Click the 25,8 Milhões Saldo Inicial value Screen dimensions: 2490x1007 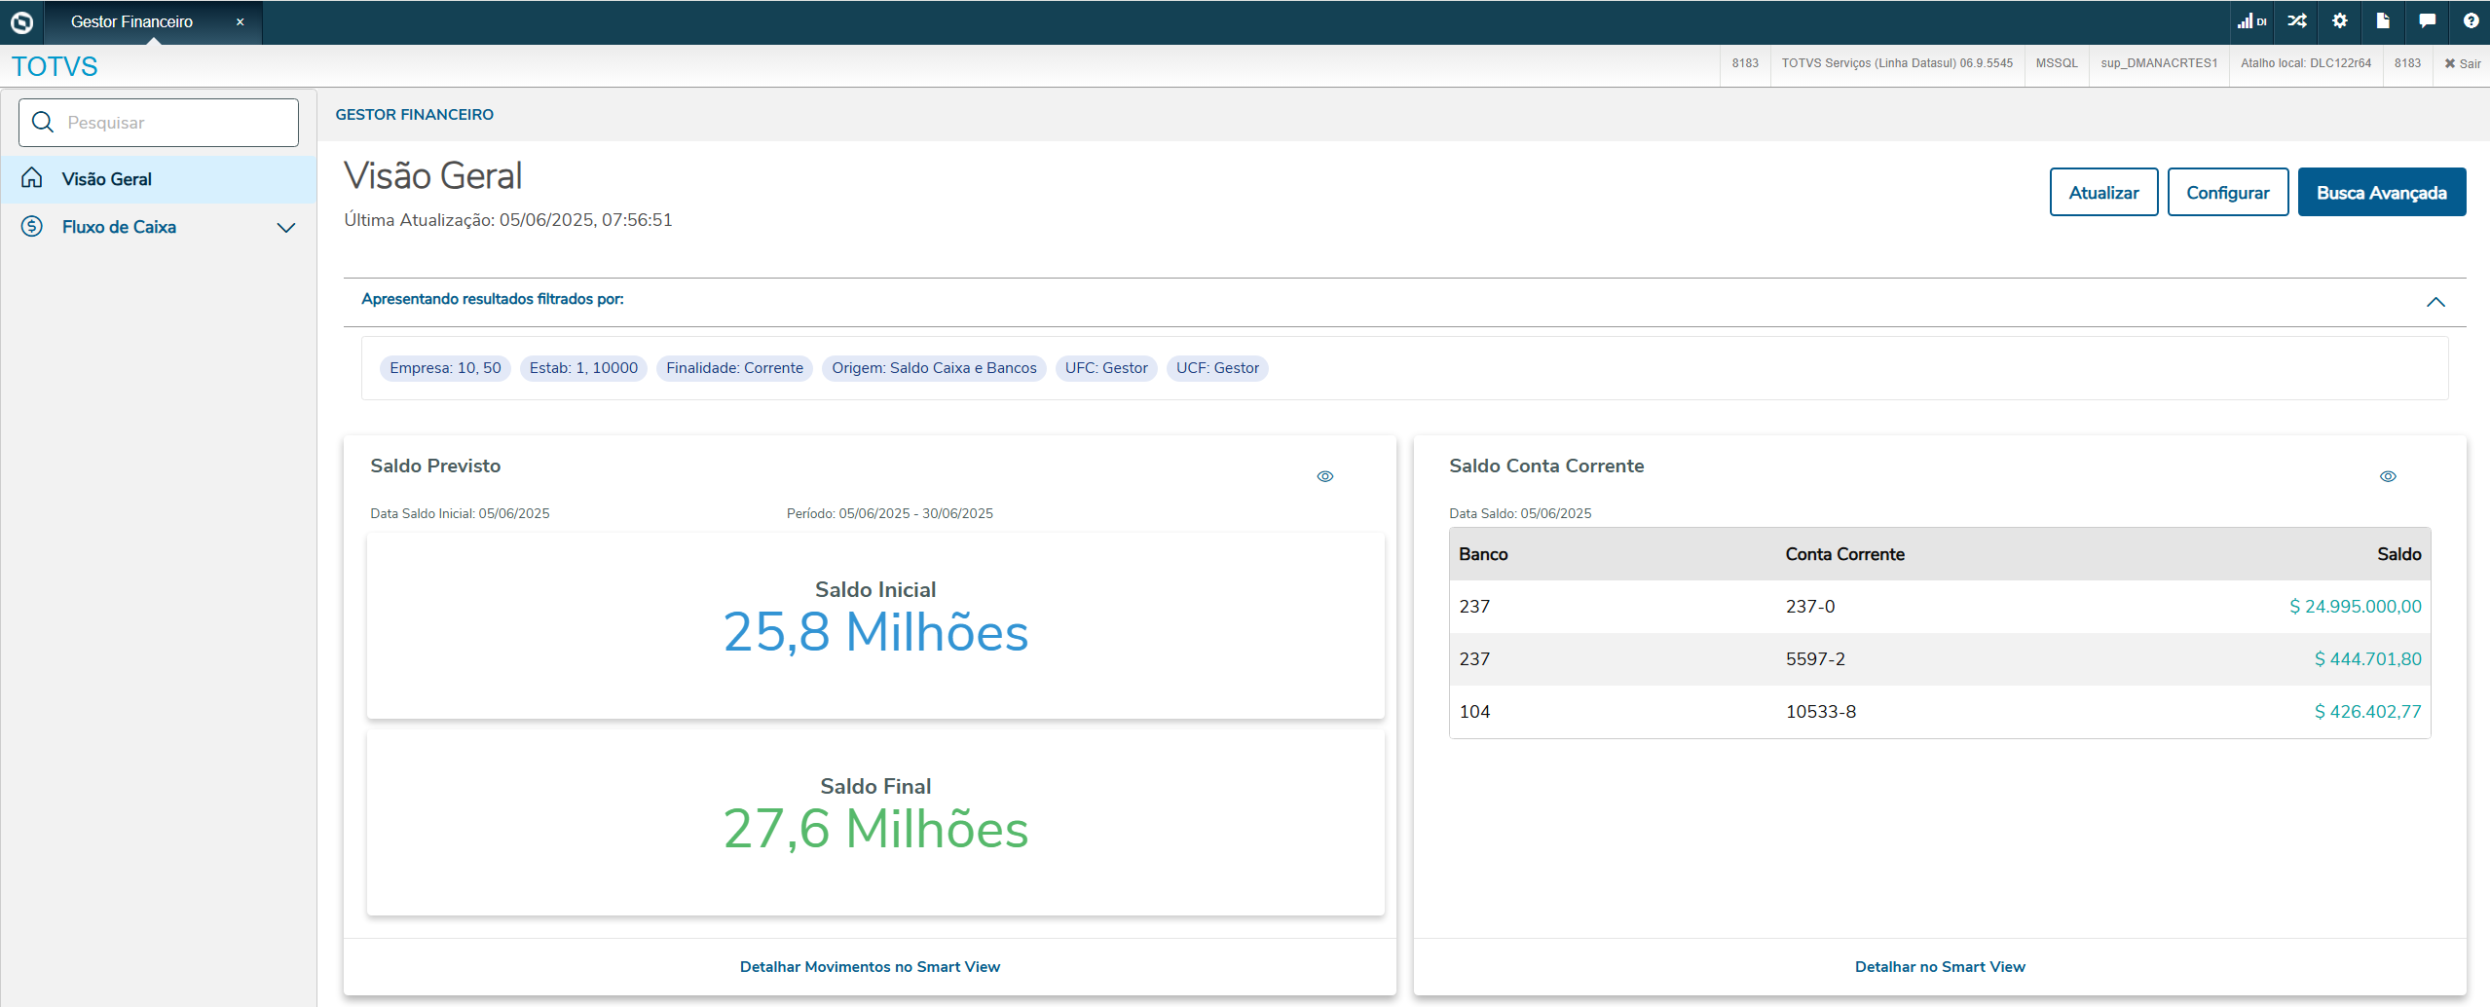(875, 632)
